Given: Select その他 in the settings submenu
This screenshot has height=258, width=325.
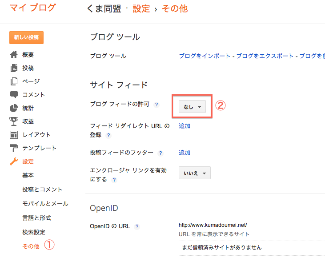Looking at the screenshot, I should (31, 246).
